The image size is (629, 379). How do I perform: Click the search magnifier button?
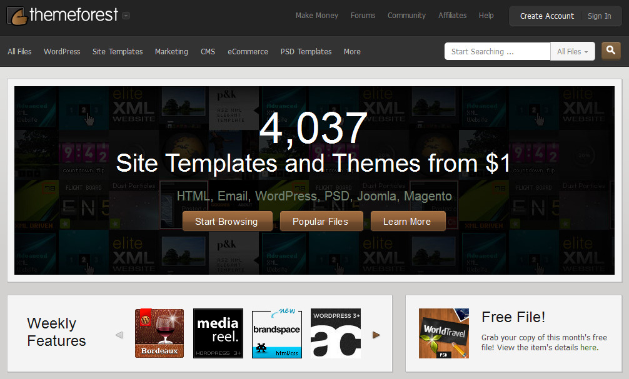[611, 51]
